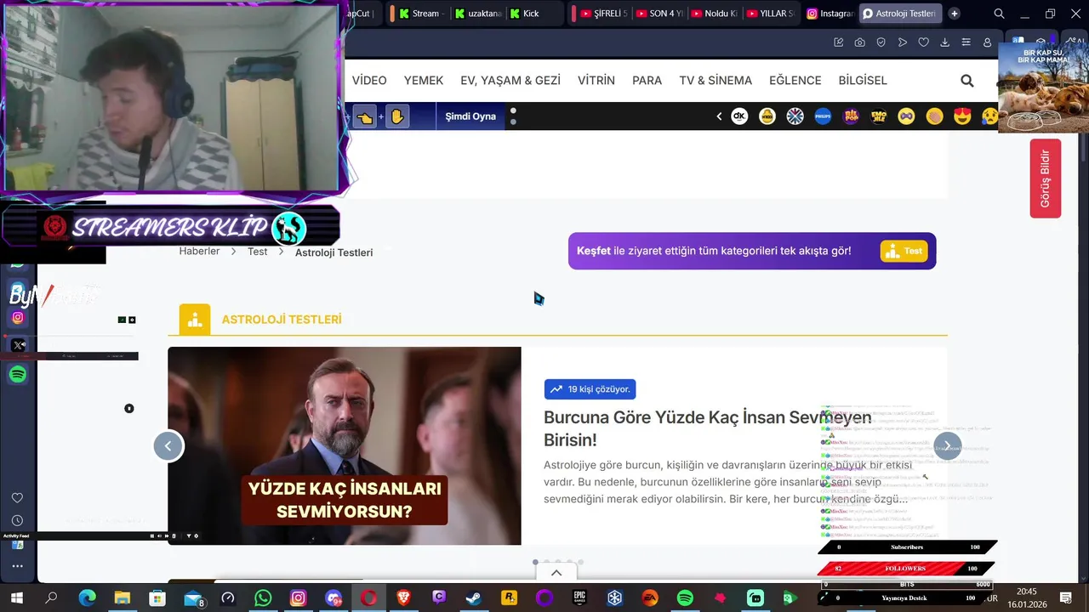Click the Test breadcrumb link
Viewport: 1089px width, 612px height.
click(257, 252)
